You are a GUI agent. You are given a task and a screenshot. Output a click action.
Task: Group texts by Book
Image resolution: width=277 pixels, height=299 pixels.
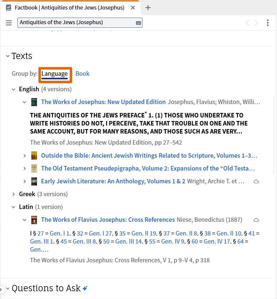82,74
